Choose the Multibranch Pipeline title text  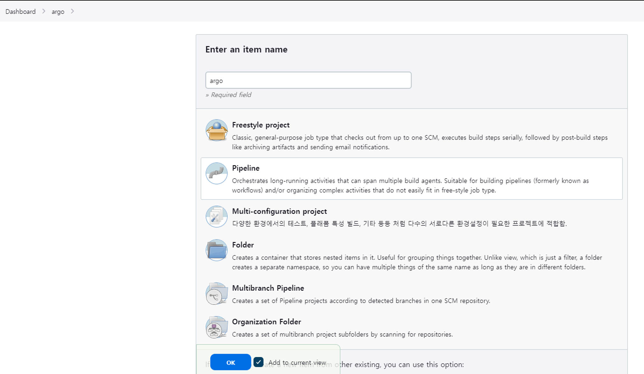(x=268, y=288)
